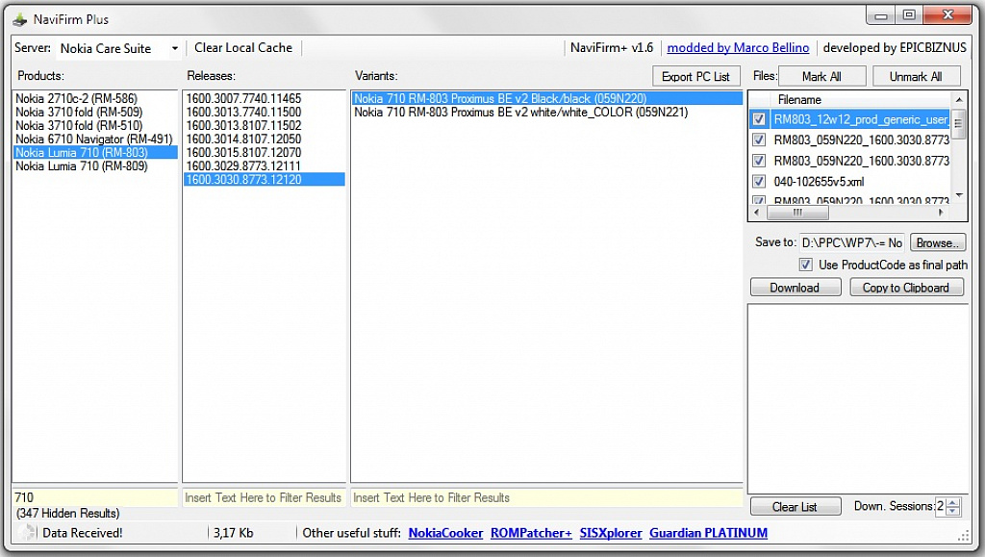Click the Browse.. button
Screen dimensions: 985x557
coord(937,242)
